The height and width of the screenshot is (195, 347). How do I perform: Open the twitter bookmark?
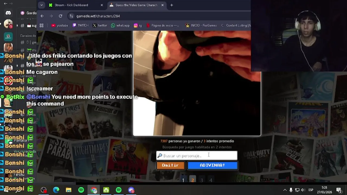[x=100, y=25]
